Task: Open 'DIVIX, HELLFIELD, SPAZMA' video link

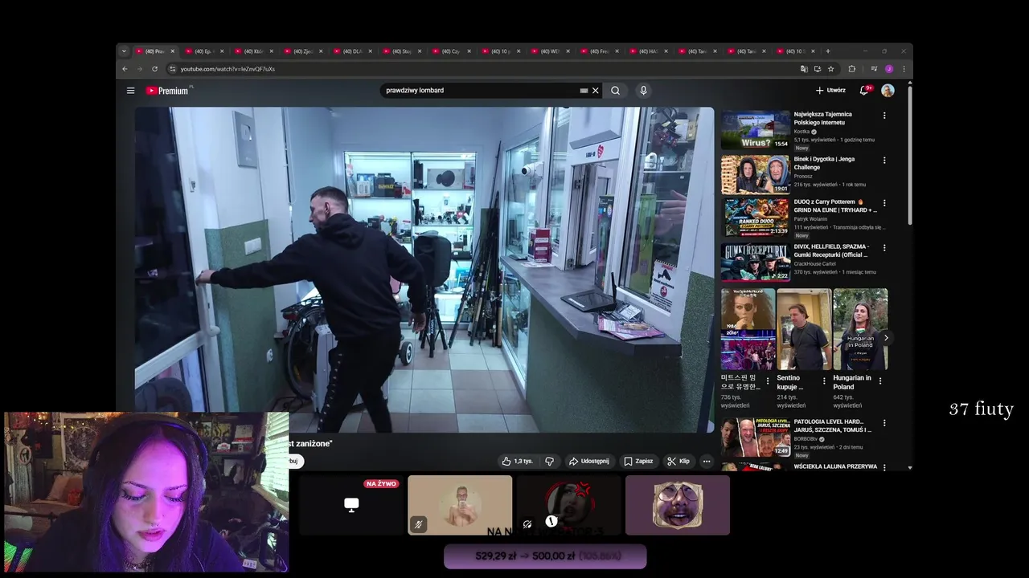Action: point(832,250)
